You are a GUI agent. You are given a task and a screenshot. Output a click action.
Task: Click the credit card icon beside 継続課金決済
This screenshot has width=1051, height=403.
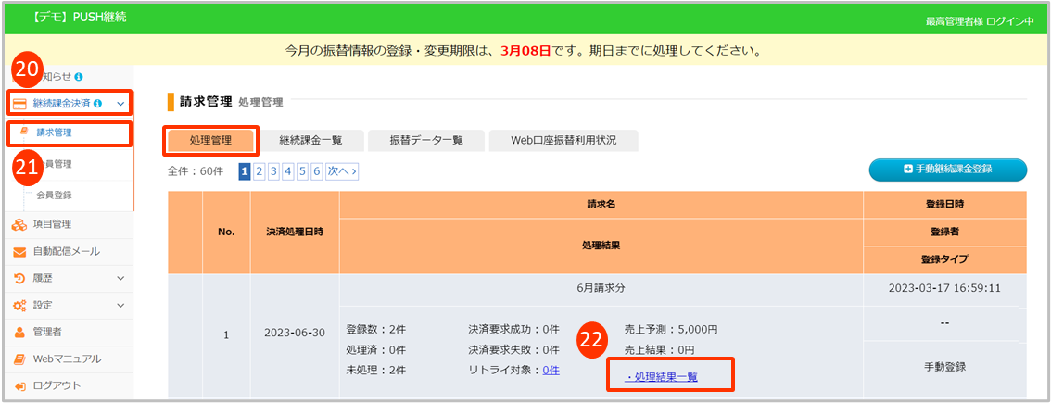coord(19,104)
